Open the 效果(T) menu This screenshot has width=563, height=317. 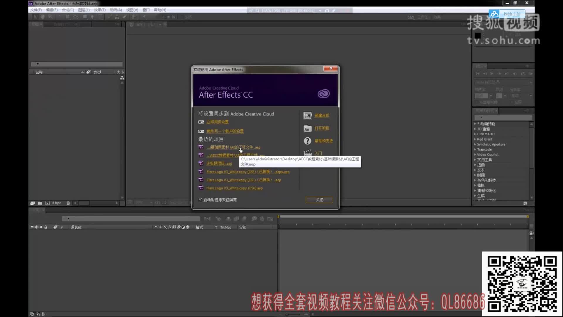point(100,10)
